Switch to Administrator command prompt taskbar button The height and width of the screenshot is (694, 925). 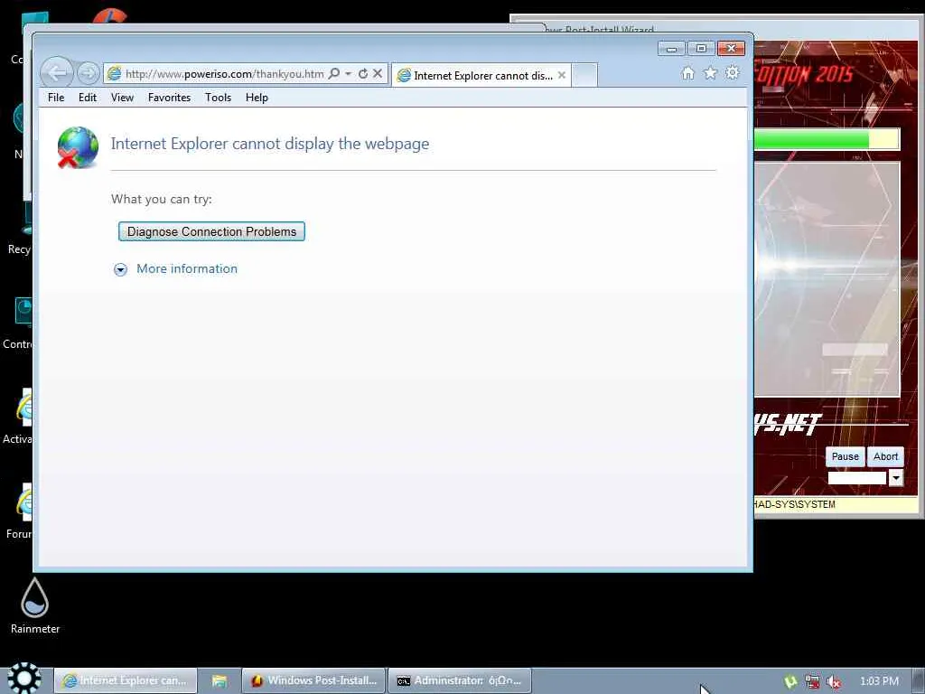460,680
